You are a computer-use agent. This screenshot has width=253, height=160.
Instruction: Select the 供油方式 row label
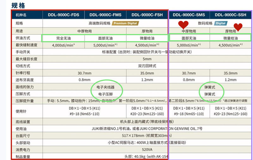click(23, 38)
